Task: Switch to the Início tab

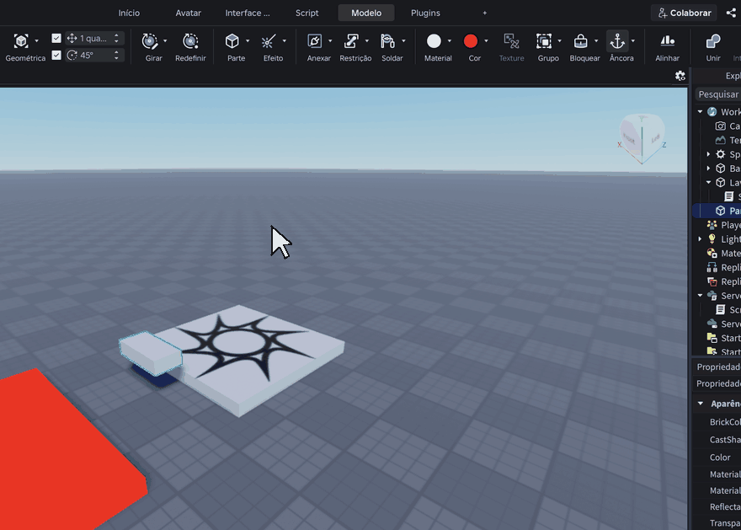Action: (x=129, y=13)
